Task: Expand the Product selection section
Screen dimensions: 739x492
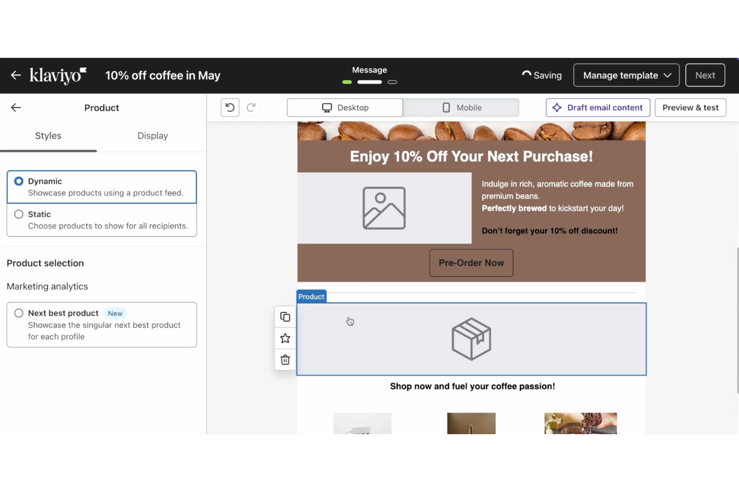Action: (45, 263)
